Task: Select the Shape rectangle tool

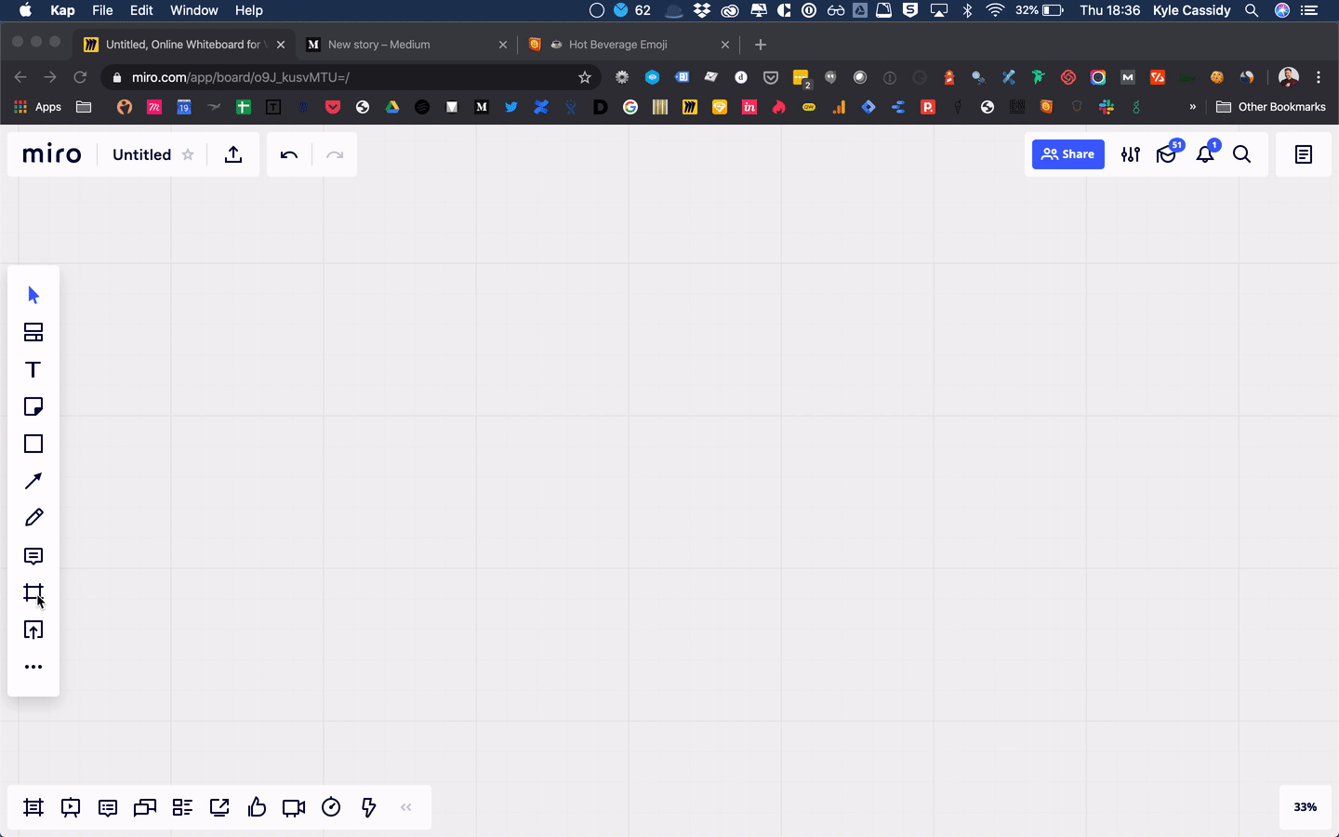Action: 33,444
